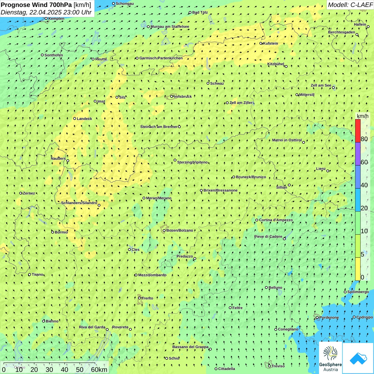Click the Innsbruck city marker circle
The width and height of the screenshot is (374, 374).
(x=172, y=96)
